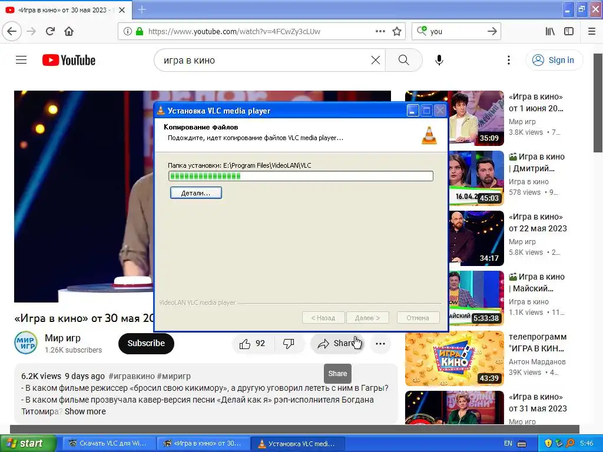This screenshot has height=452, width=603.
Task: Switch to Установка VLC taskbar item
Action: click(297, 444)
